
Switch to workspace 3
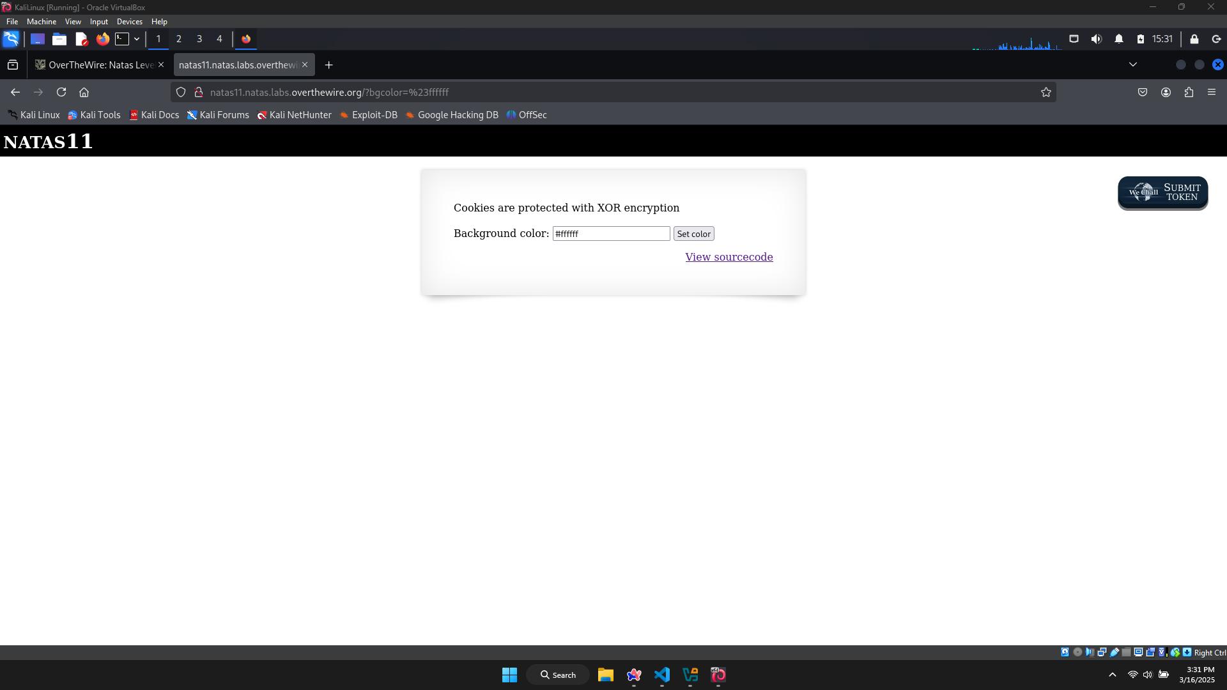coord(199,39)
